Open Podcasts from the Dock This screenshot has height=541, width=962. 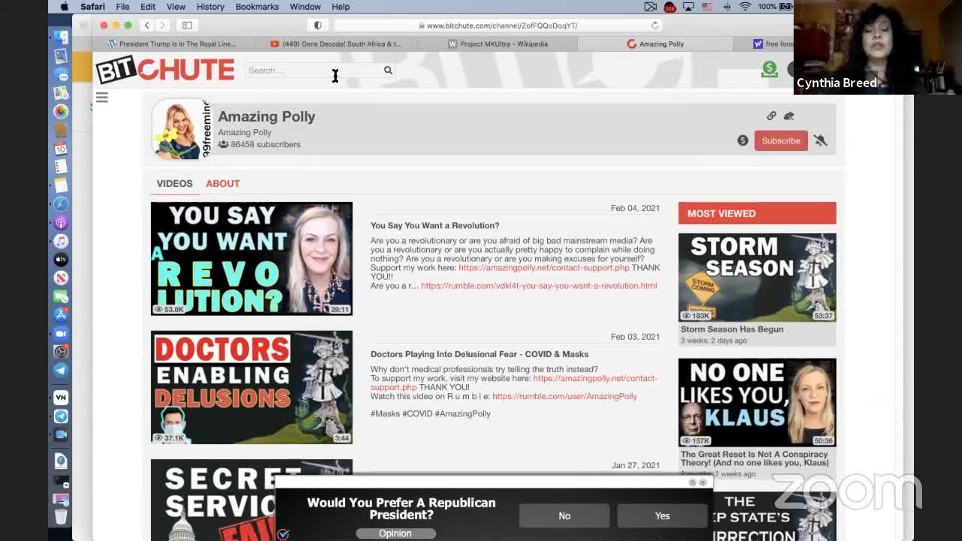pyautogui.click(x=61, y=223)
